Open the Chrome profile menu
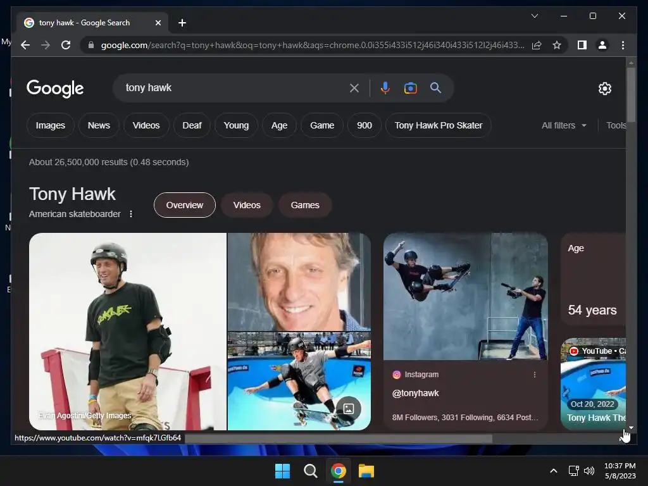 coord(602,45)
